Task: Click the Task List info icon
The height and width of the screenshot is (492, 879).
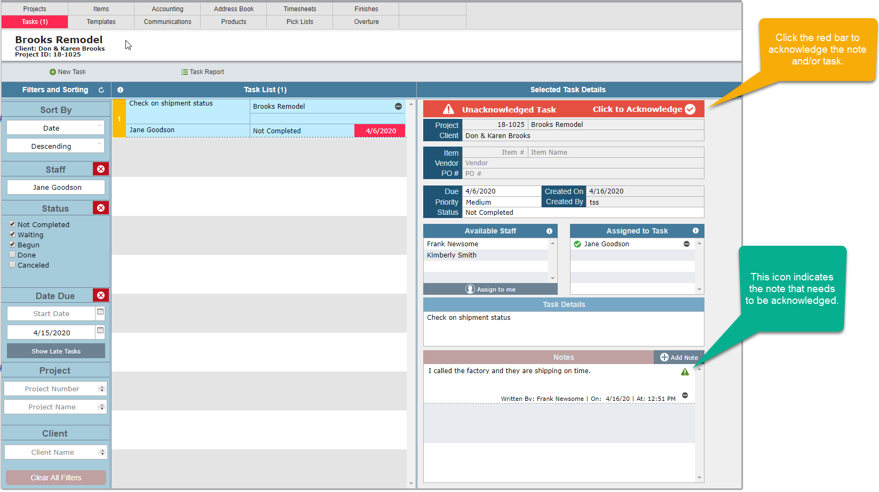Action: pos(120,90)
